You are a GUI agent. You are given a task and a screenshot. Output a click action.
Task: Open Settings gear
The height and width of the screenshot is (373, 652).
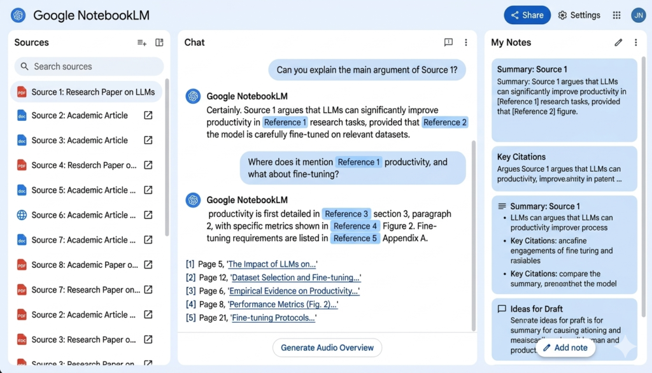[579, 15]
